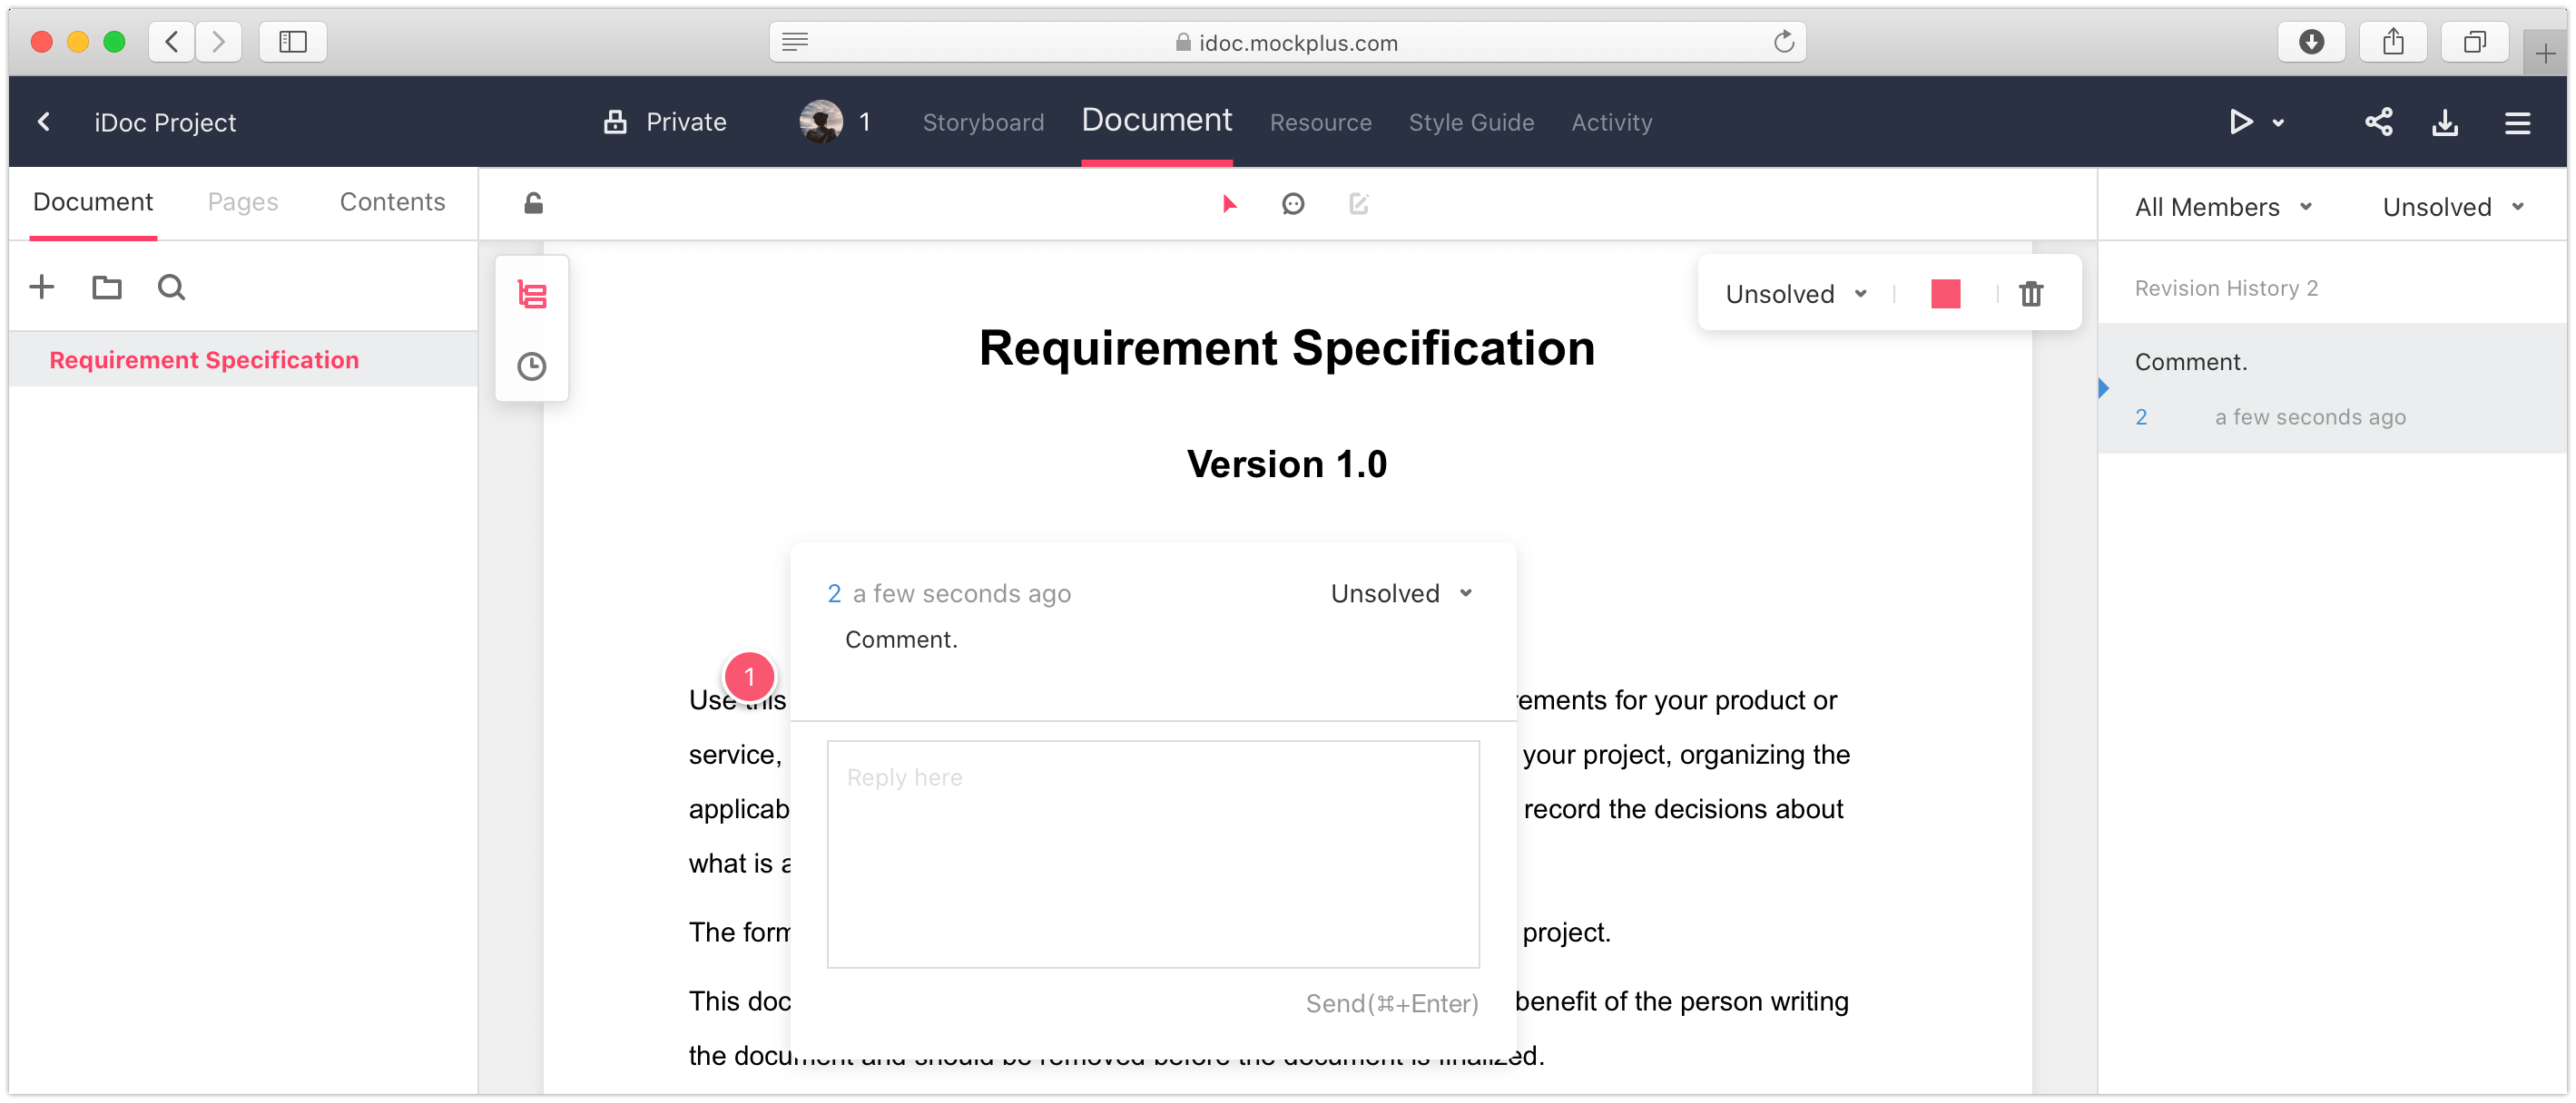Open a new Safari tab

pos(2545,53)
